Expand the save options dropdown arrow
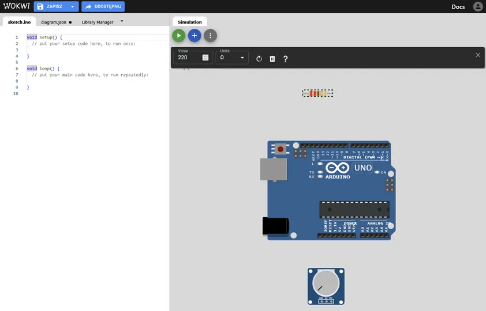The width and height of the screenshot is (486, 311). 73,6
